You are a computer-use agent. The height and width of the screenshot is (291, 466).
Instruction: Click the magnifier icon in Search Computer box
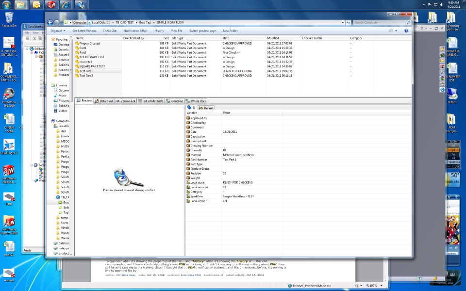[408, 23]
